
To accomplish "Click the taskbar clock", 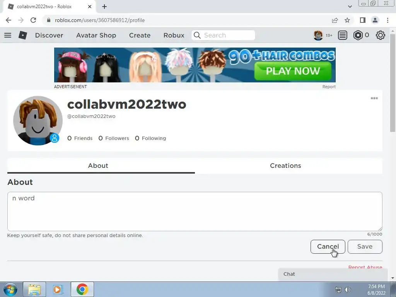I will tap(376, 290).
